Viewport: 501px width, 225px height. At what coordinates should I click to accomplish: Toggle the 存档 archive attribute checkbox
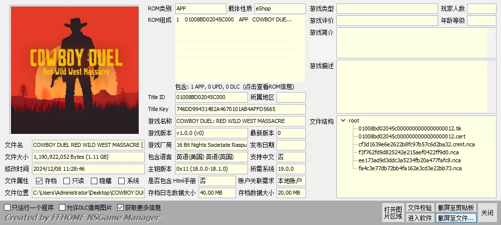click(39, 181)
